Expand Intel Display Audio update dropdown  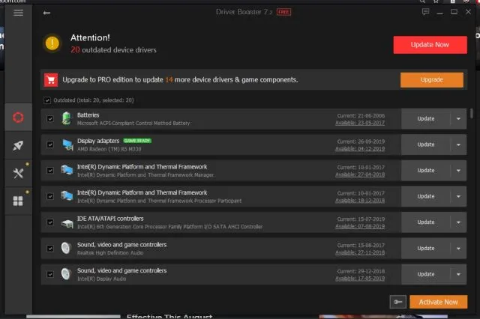(458, 274)
